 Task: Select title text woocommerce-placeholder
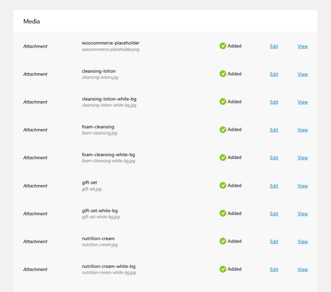click(x=110, y=43)
